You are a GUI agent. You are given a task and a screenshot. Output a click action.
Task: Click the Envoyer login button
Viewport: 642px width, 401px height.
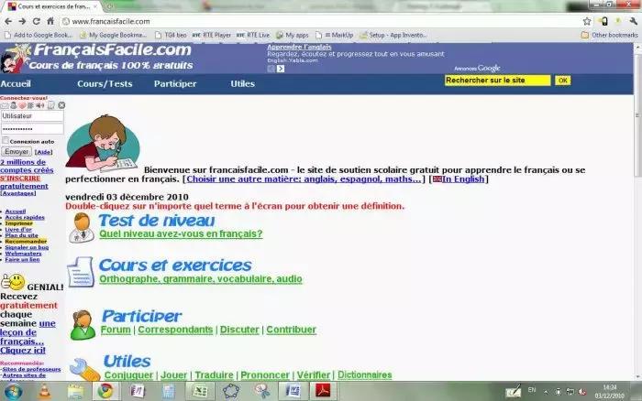[x=17, y=152]
